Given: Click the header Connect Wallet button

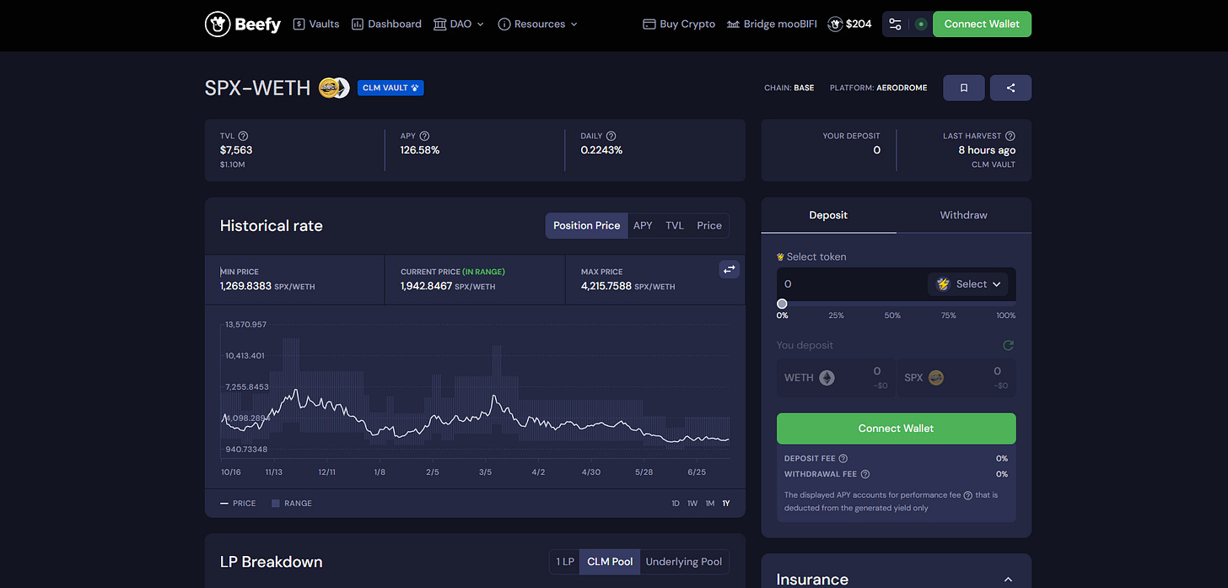Looking at the screenshot, I should click(982, 24).
